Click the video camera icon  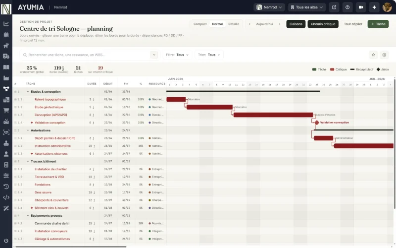[361, 7]
